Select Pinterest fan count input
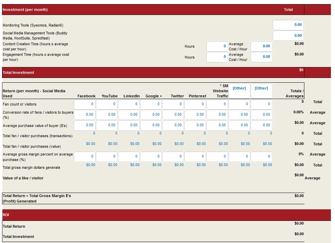Viewport: 335px width, 243px height. [x=195, y=104]
